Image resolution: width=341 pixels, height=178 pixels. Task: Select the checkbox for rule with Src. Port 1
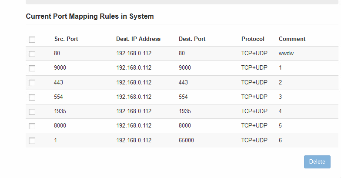32,141
